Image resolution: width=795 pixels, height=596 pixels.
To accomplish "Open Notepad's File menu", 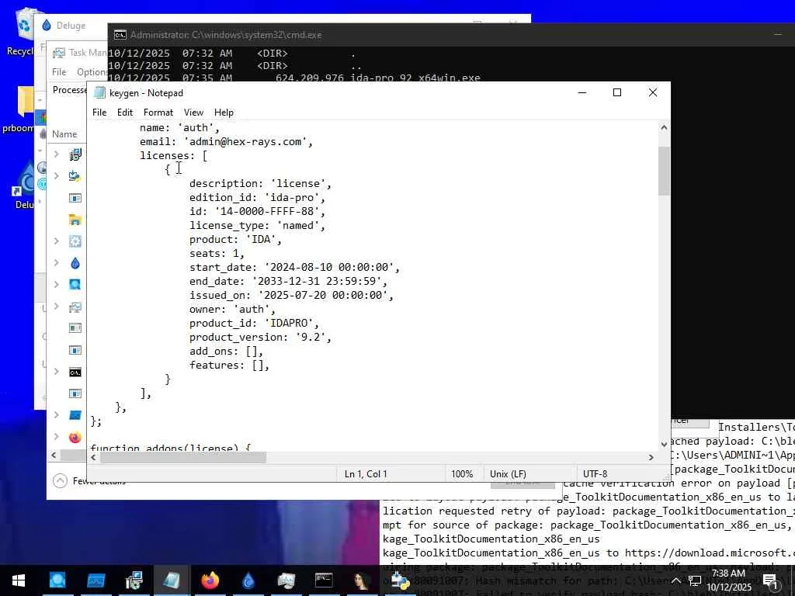I will [x=99, y=113].
